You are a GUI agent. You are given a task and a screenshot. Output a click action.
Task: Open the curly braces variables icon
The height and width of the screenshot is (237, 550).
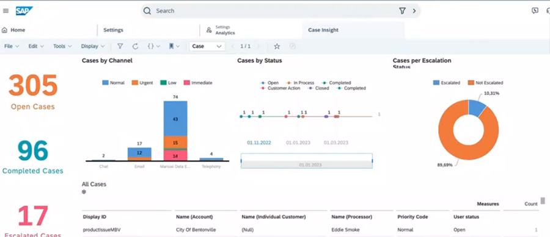[x=150, y=46]
